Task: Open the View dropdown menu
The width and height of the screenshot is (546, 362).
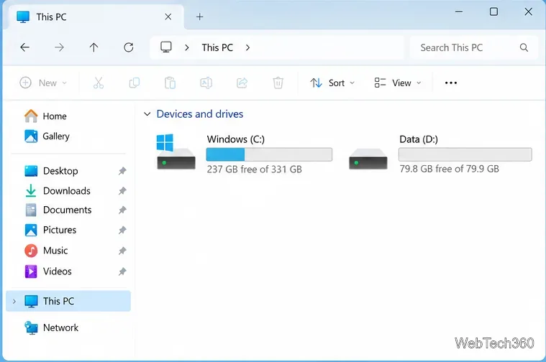Action: 398,83
